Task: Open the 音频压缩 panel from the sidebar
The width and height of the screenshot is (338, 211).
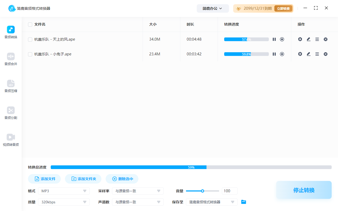Action: tap(11, 86)
